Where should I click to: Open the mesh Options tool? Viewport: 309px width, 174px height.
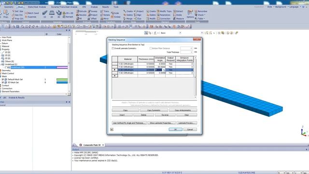[190, 14]
